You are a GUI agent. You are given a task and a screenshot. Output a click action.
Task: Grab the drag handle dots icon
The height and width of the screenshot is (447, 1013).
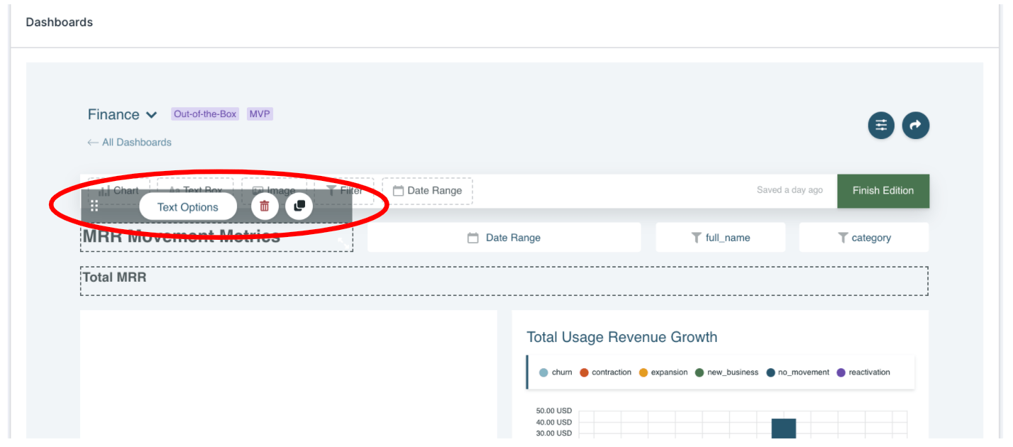point(94,206)
